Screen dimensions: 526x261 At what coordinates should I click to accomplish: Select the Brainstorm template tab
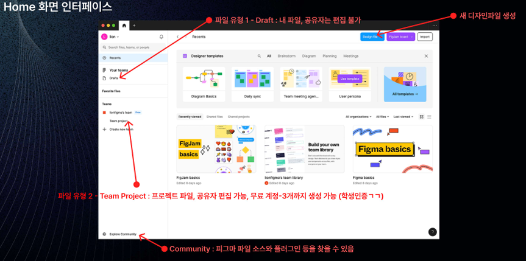[286, 56]
